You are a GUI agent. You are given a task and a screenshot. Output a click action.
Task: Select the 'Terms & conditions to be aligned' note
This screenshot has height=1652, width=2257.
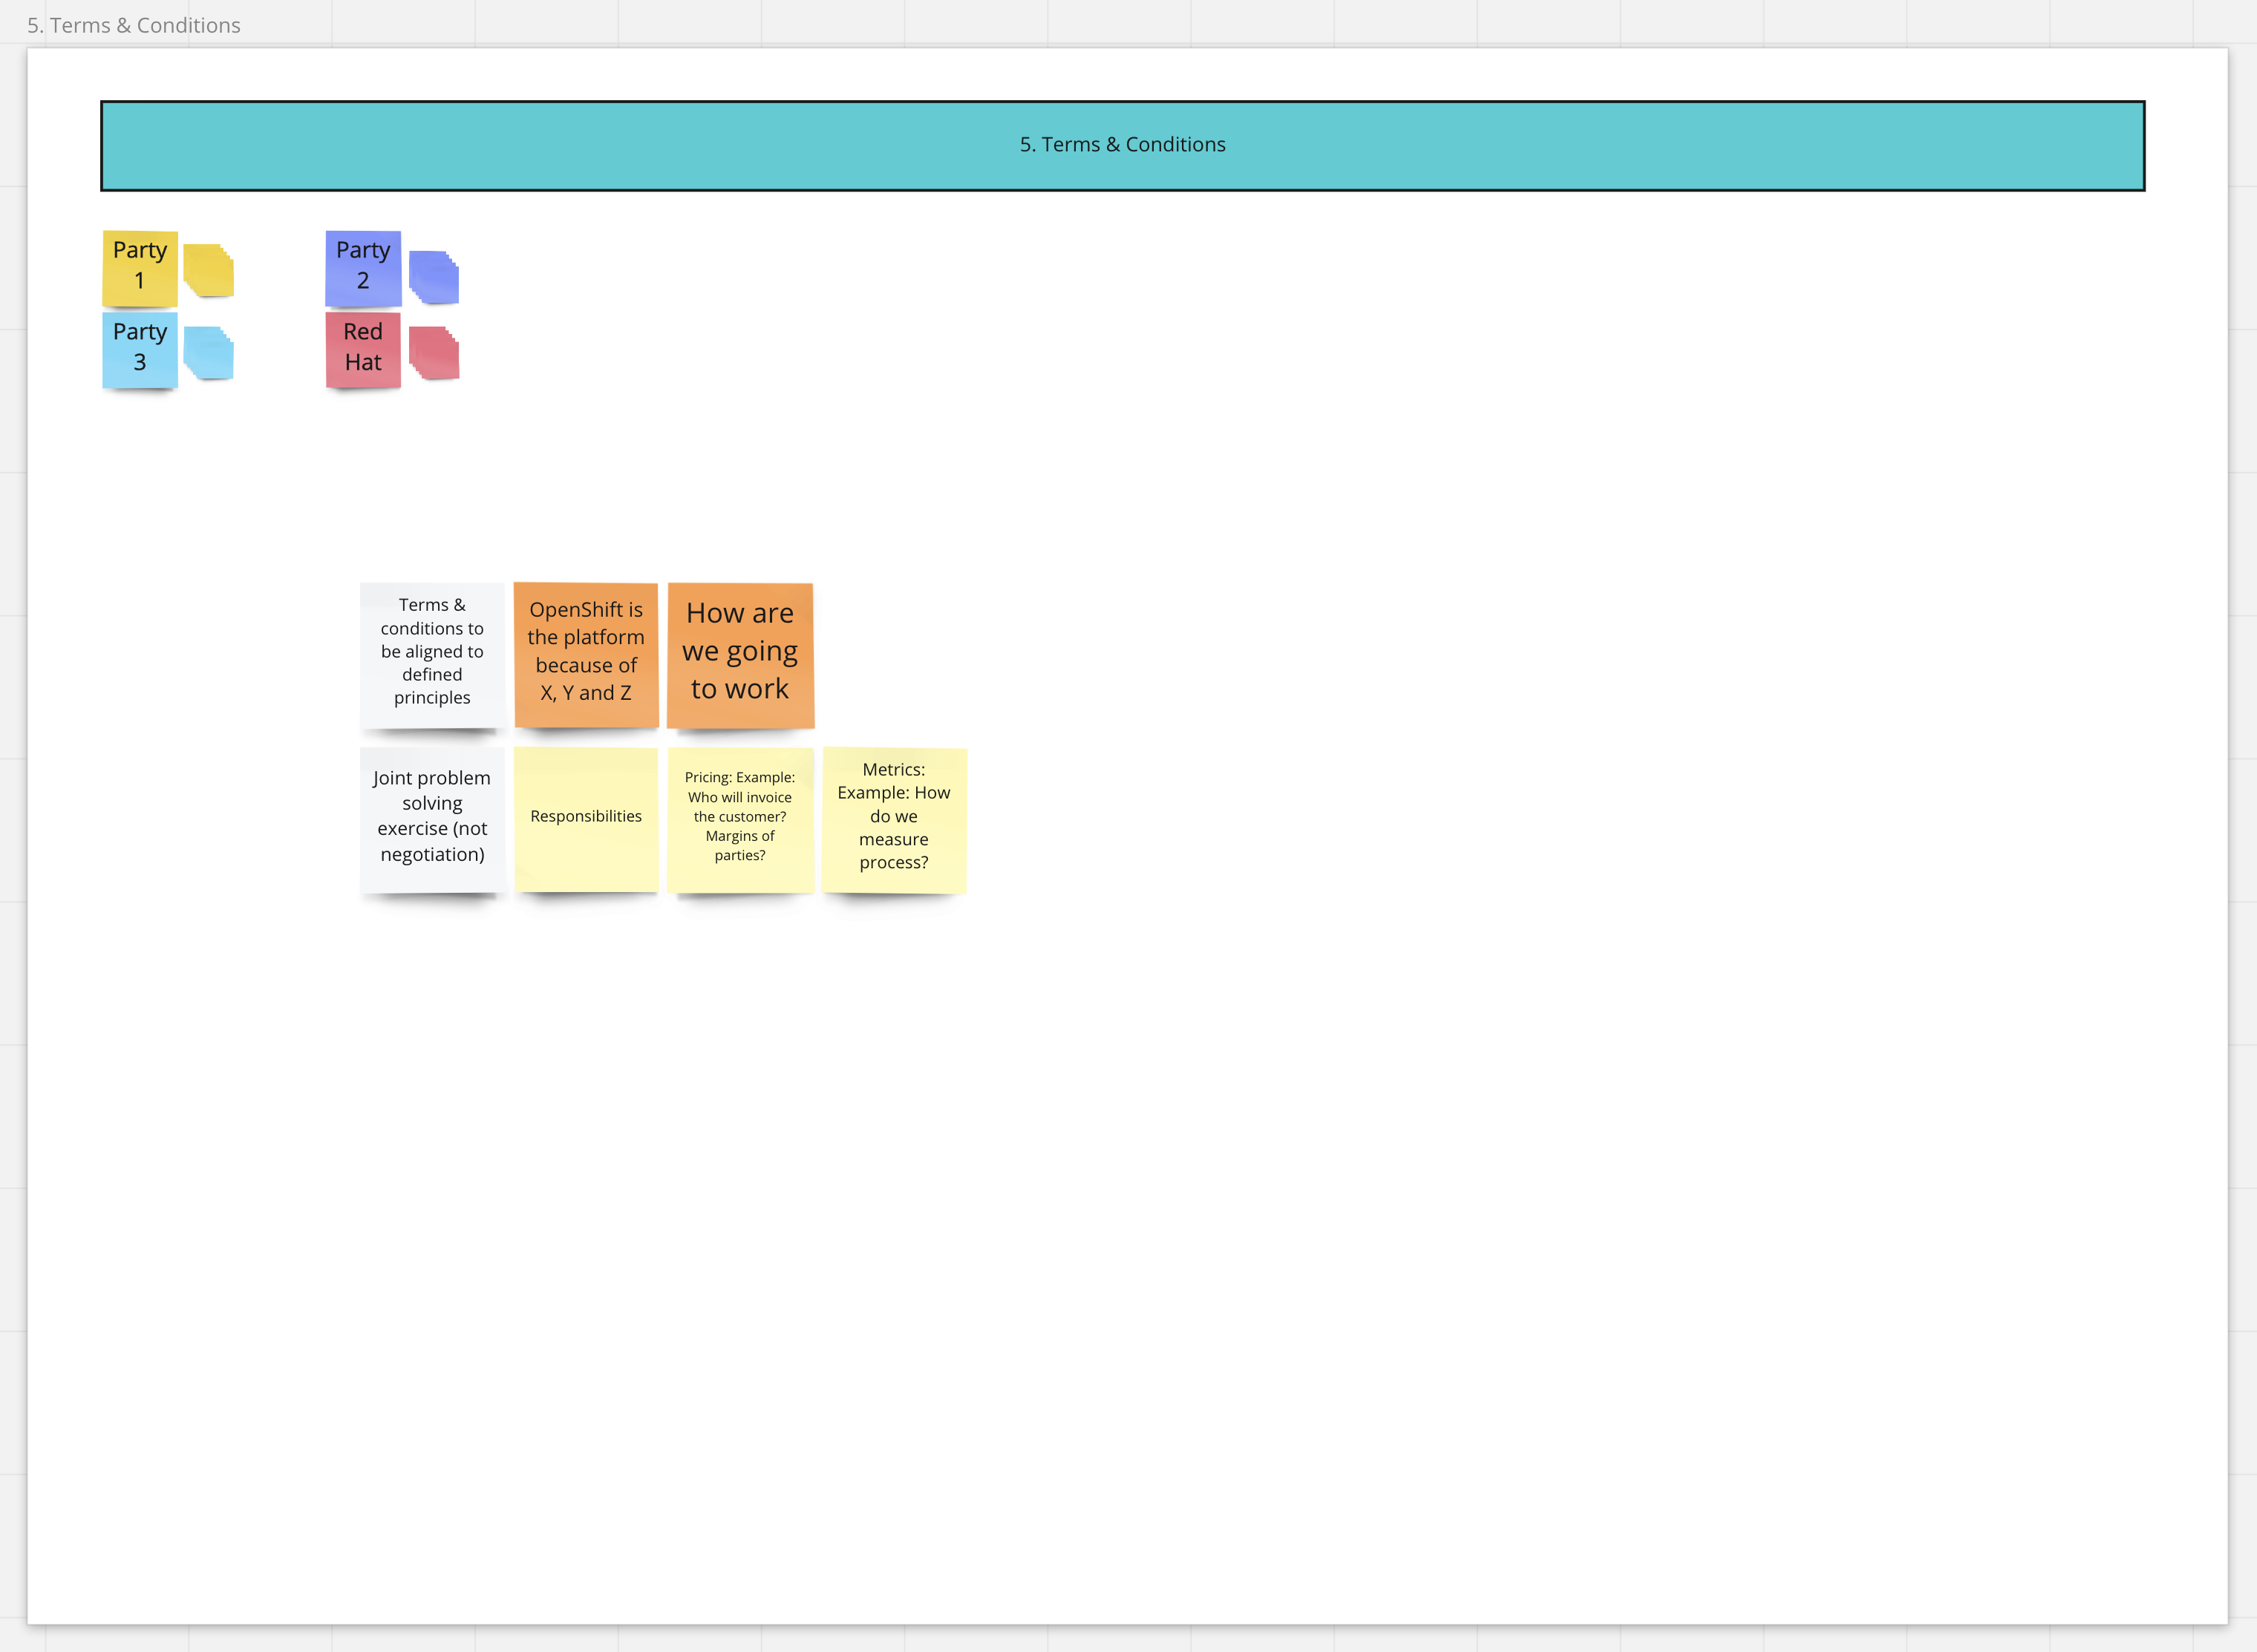[x=432, y=655]
